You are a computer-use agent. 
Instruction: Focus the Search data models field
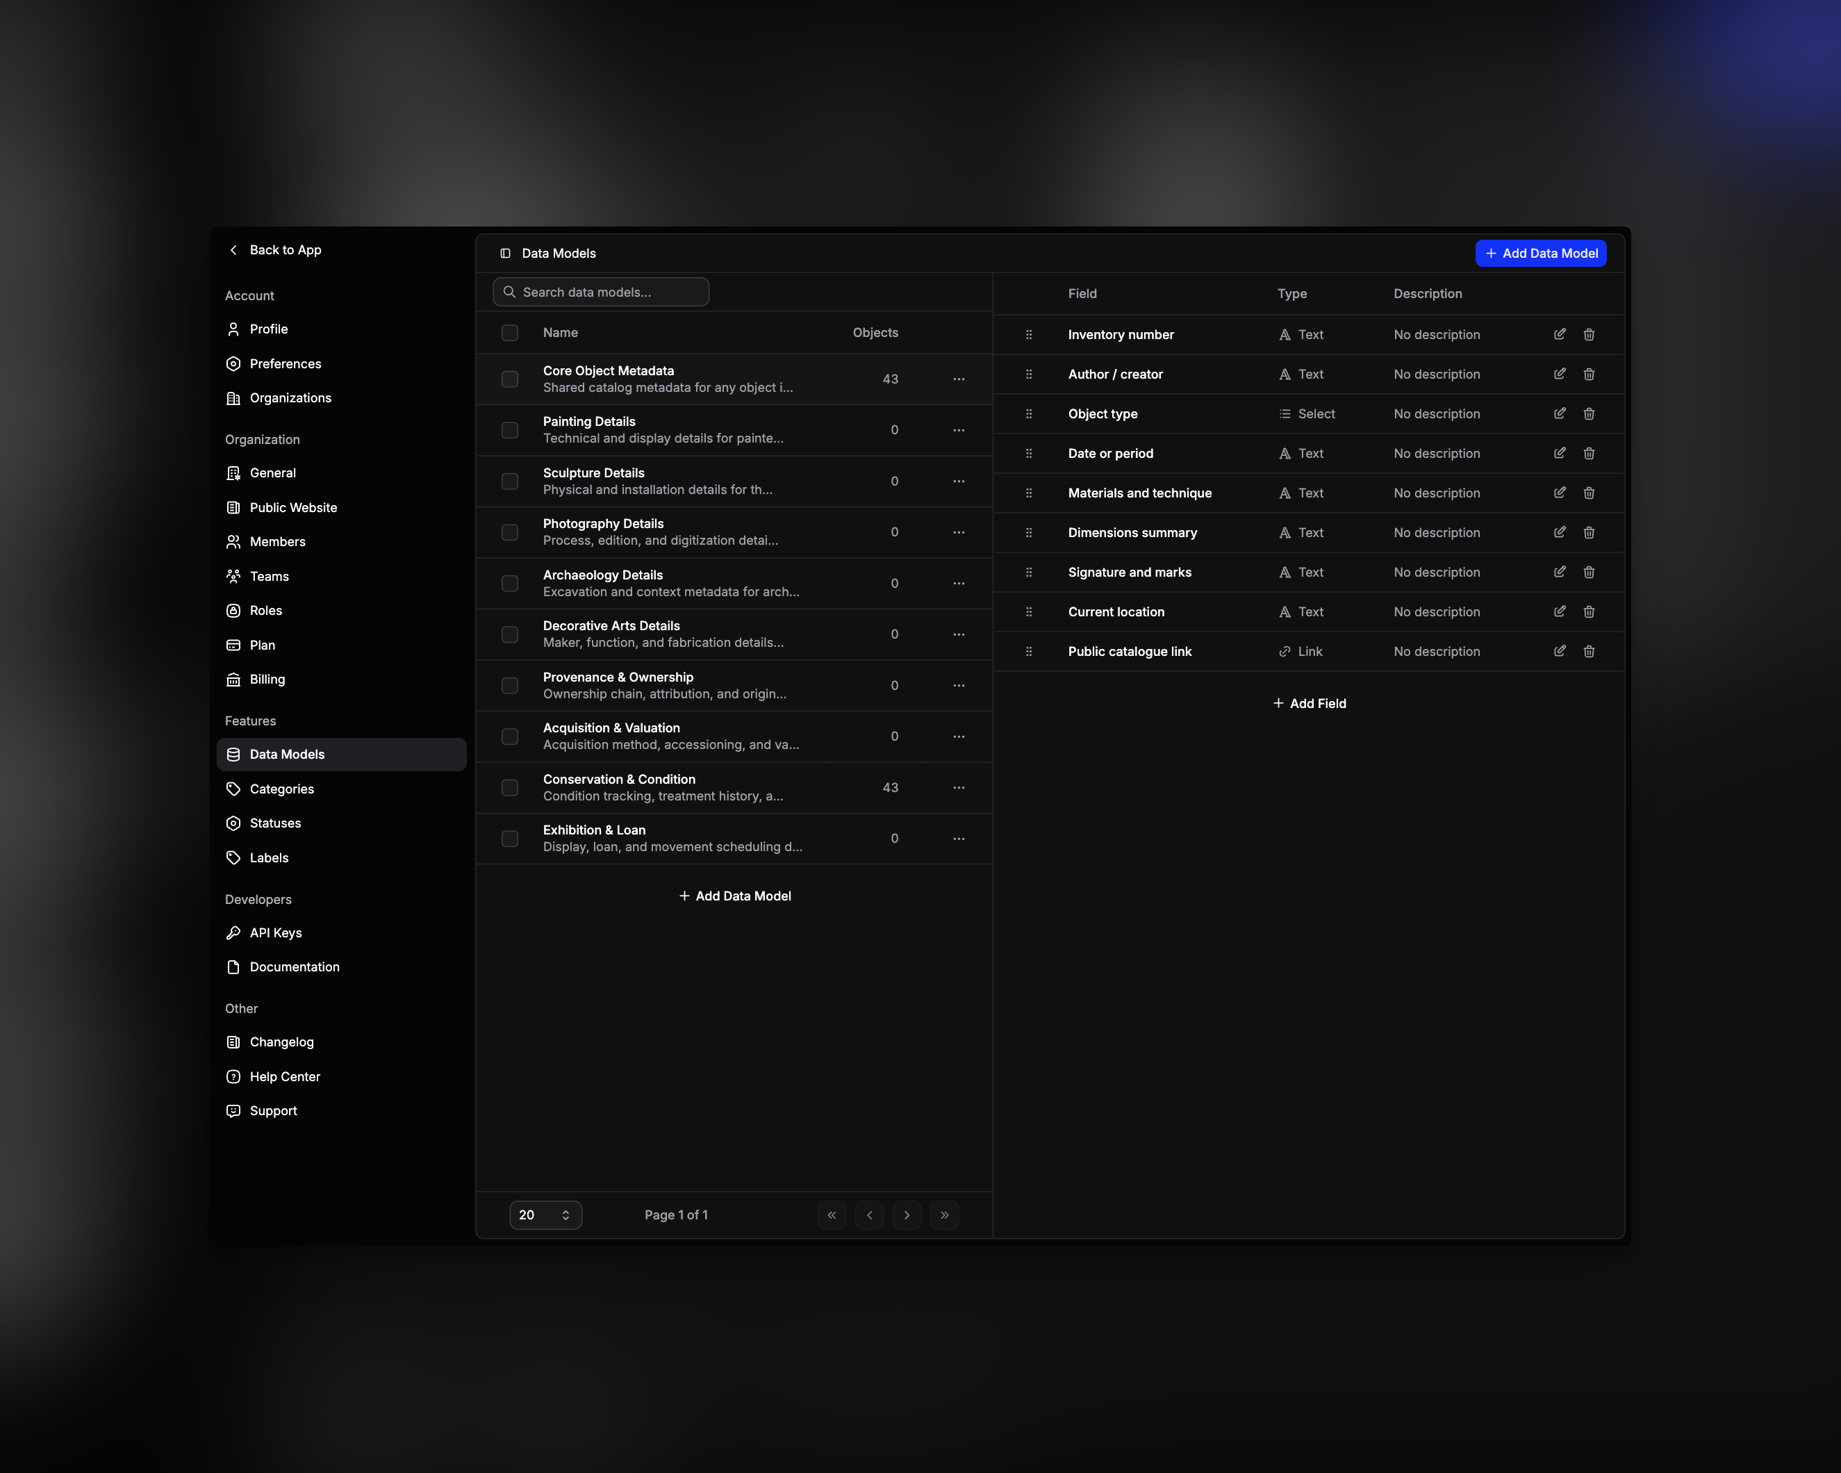[600, 291]
